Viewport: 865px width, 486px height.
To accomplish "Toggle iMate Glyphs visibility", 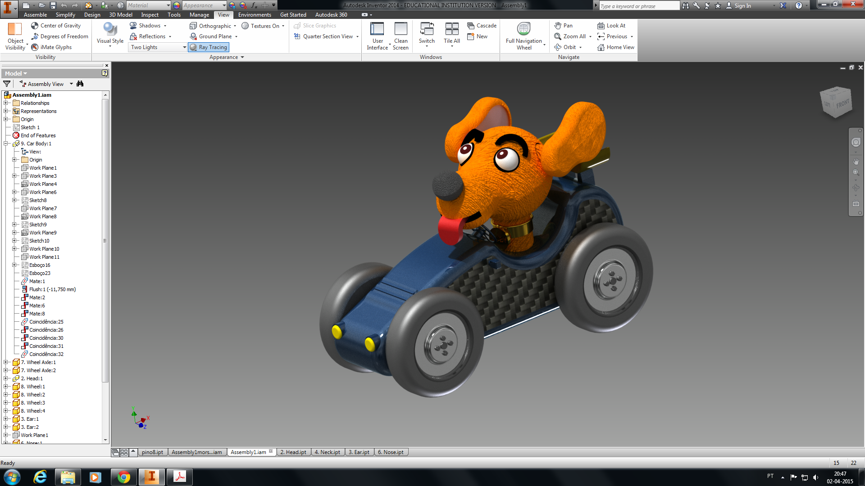I will click(x=51, y=47).
